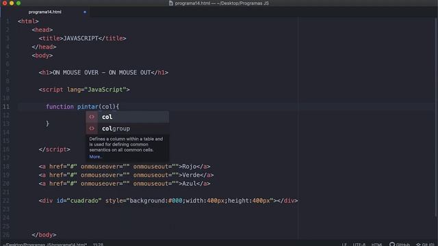This screenshot has height=246, width=438.
Task: Click the editor's vertical scrollbar
Action: tap(437, 117)
